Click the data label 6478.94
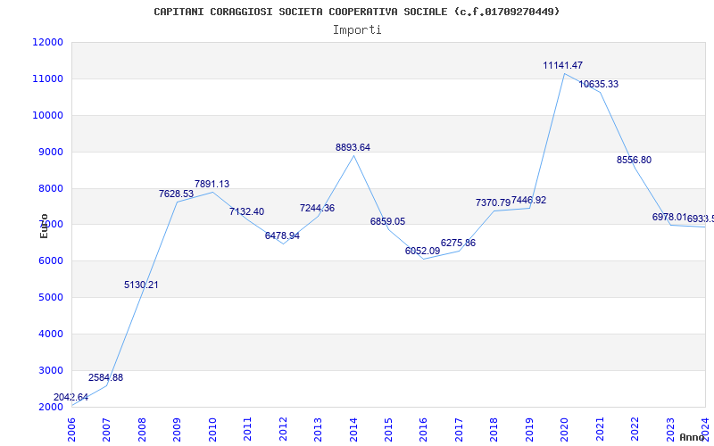 [282, 235]
